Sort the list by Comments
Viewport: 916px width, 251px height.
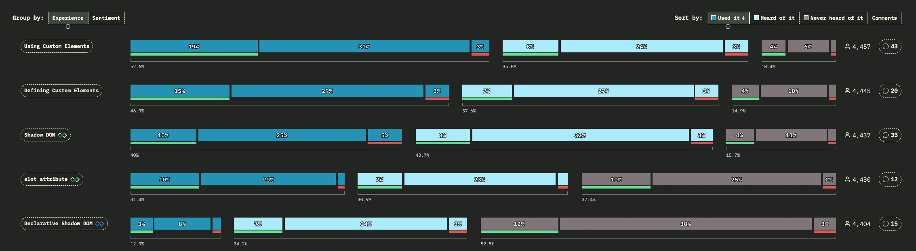coord(884,18)
